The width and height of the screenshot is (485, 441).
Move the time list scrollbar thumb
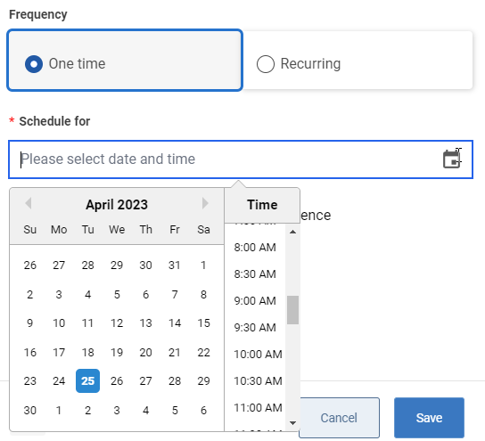(292, 310)
